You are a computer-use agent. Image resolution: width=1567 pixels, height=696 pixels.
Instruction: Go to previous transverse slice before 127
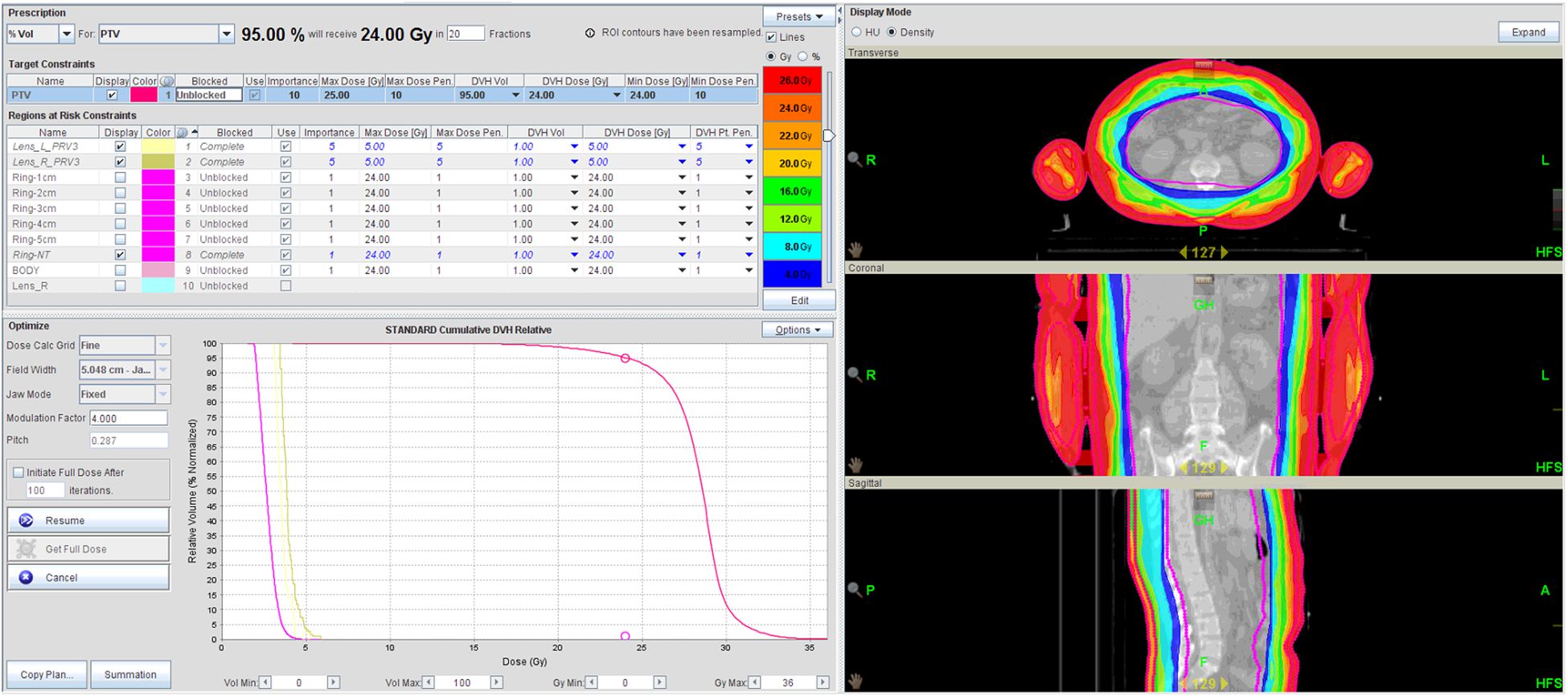point(1183,252)
